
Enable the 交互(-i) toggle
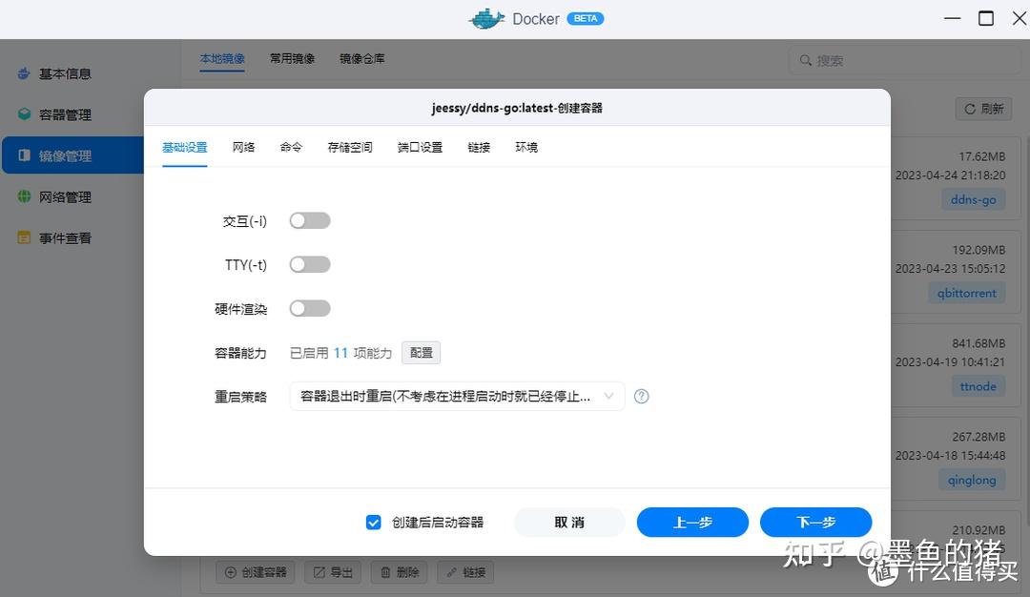309,220
